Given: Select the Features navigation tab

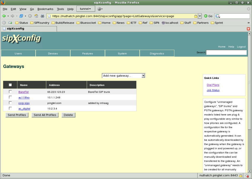Looking at the screenshot, I should click(x=87, y=54).
